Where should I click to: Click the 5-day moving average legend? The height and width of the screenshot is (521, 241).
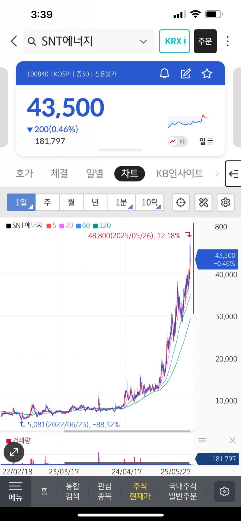51,226
